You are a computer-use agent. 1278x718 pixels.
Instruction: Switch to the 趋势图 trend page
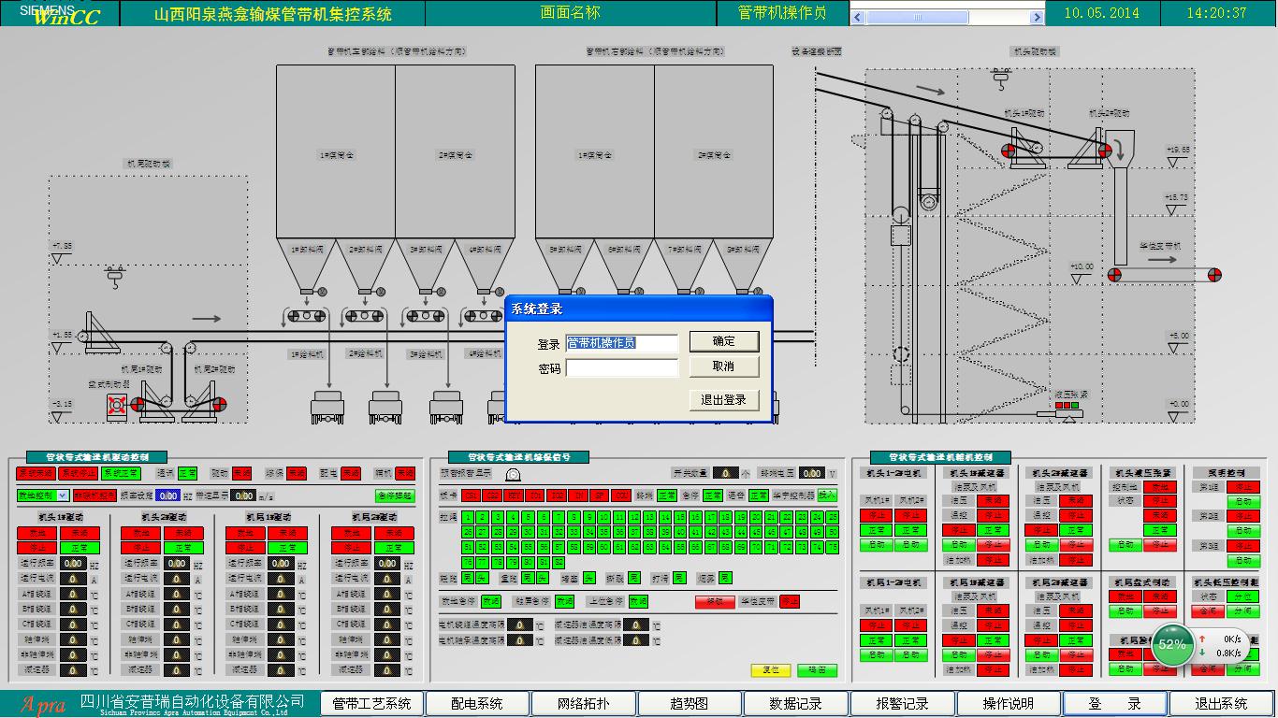[690, 704]
